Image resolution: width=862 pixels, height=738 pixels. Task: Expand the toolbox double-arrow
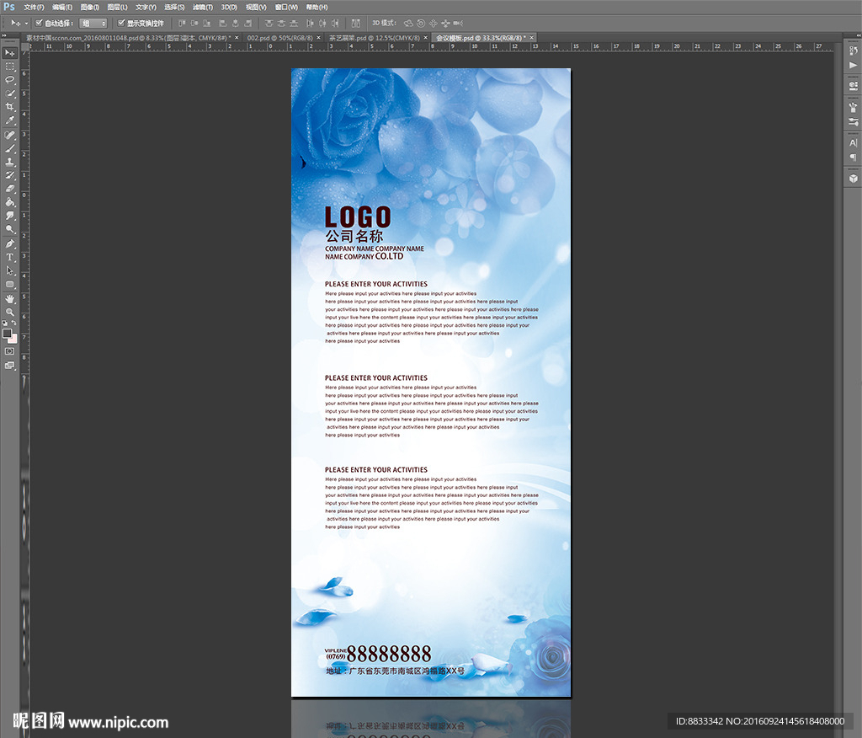pos(4,35)
